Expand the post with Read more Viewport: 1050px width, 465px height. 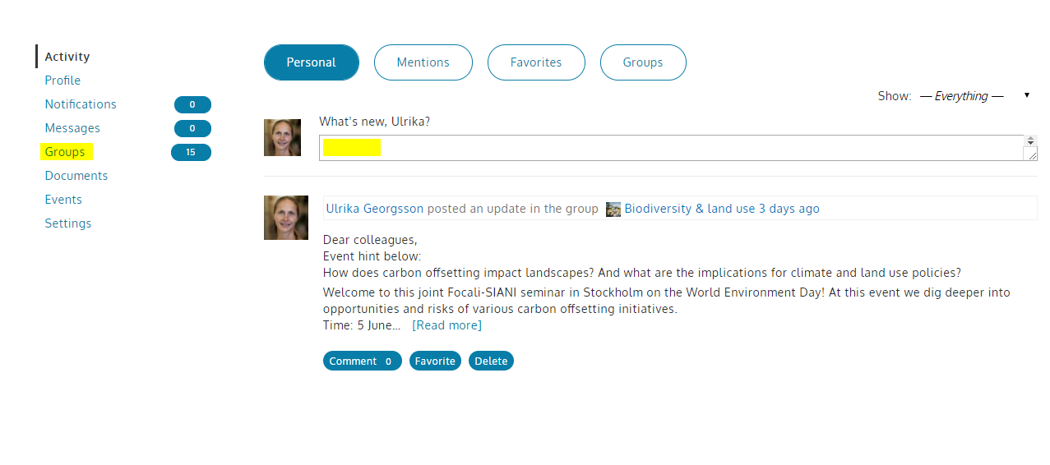[446, 325]
